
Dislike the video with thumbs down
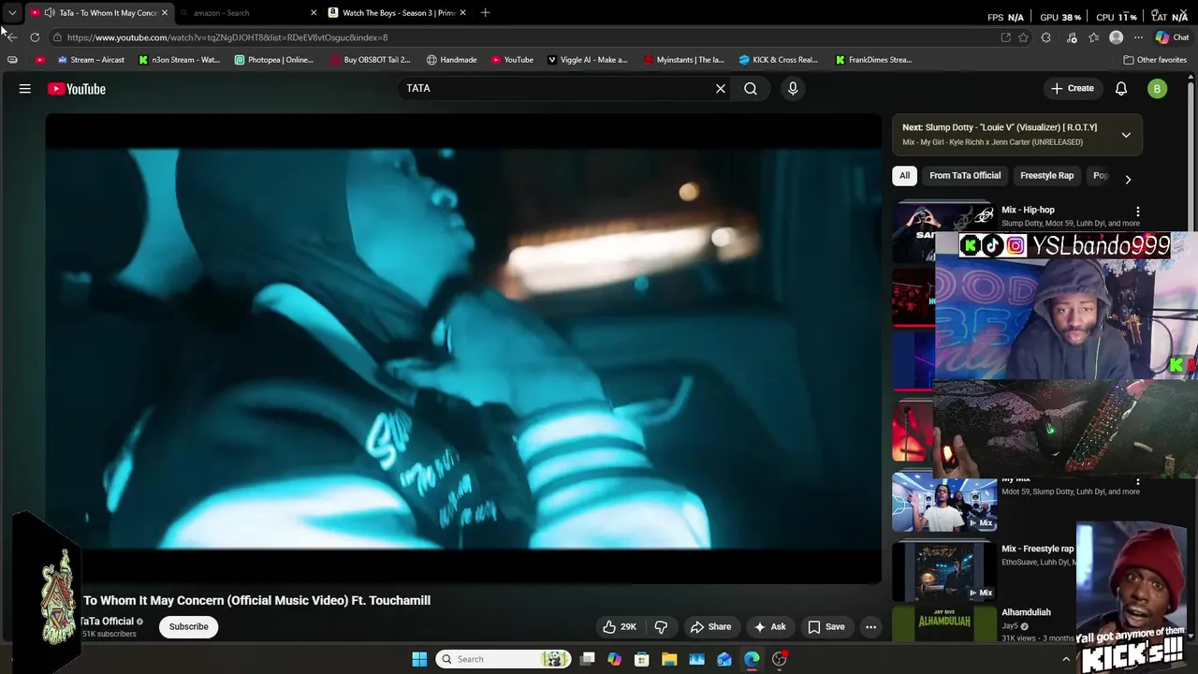(x=661, y=627)
